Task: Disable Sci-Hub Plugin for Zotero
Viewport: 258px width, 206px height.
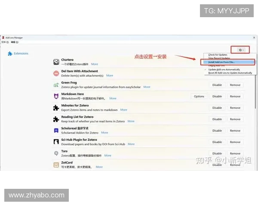Action: coord(217,142)
